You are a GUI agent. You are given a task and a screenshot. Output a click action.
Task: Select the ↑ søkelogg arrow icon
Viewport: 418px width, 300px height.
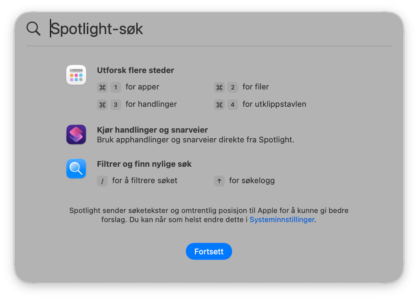(x=219, y=181)
